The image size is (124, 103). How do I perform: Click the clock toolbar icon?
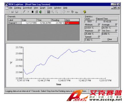pos(64,12)
